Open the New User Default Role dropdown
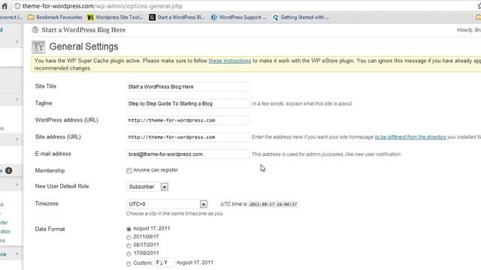Image resolution: width=481 pixels, height=270 pixels. (147, 187)
